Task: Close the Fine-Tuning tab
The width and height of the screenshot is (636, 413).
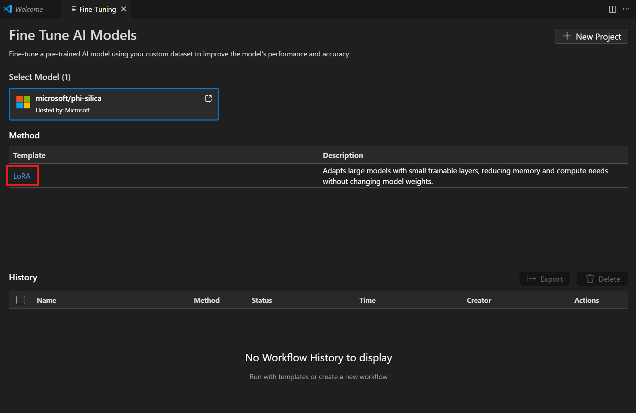Action: [x=123, y=9]
